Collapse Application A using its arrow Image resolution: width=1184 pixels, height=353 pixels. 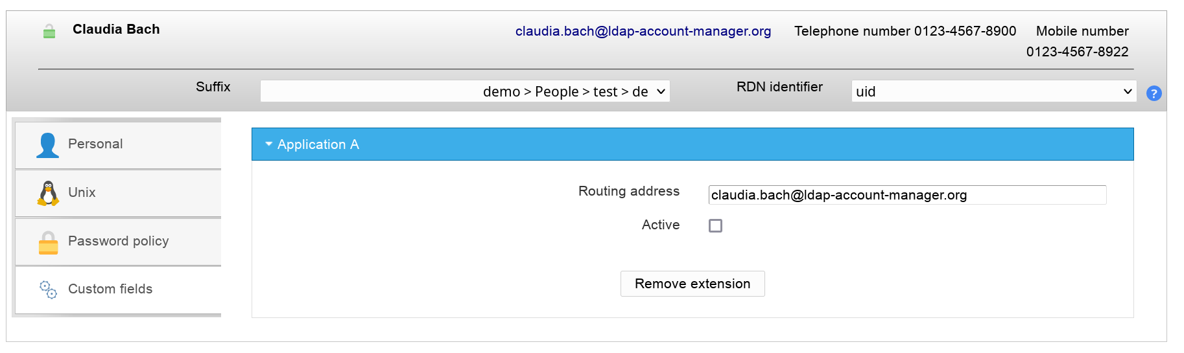pos(268,144)
